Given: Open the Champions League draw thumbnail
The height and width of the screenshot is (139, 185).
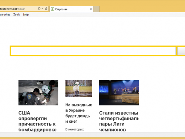Looking at the screenshot, I should pos(119,93).
